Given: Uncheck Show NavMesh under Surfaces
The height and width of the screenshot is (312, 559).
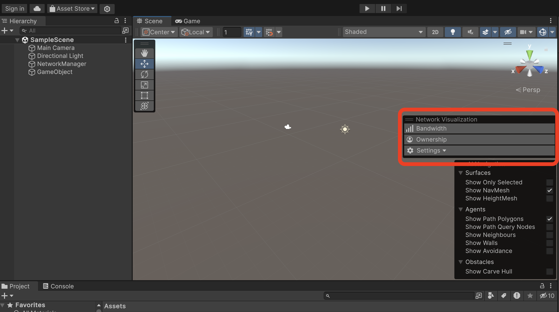Looking at the screenshot, I should [550, 191].
